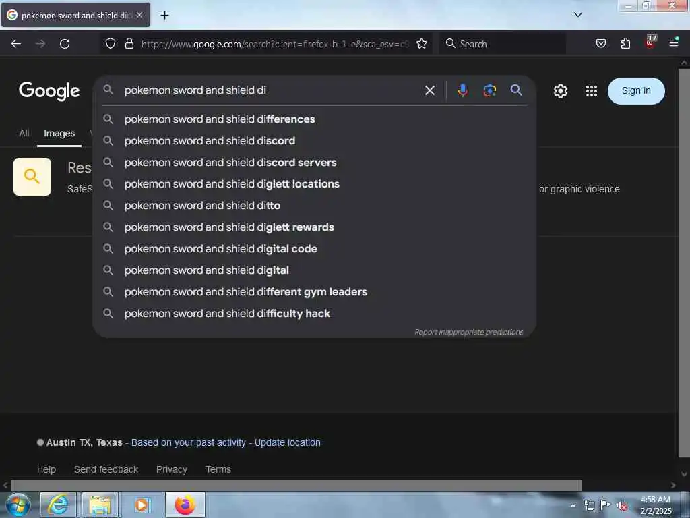Bookmark this page with the star icon

pyautogui.click(x=422, y=43)
